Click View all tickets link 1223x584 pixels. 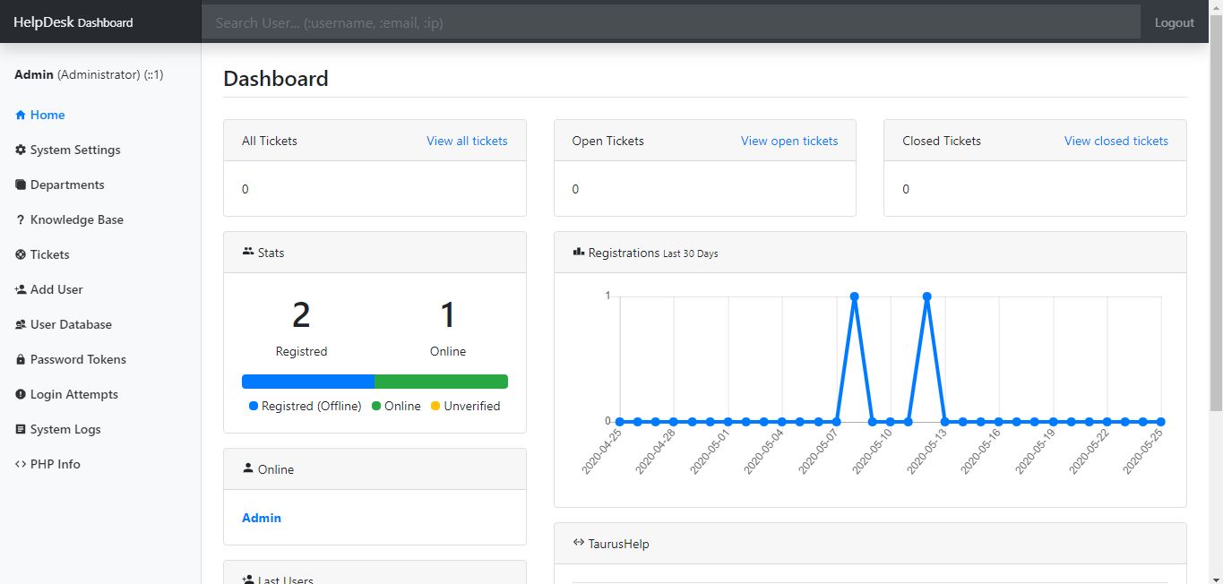tap(467, 141)
